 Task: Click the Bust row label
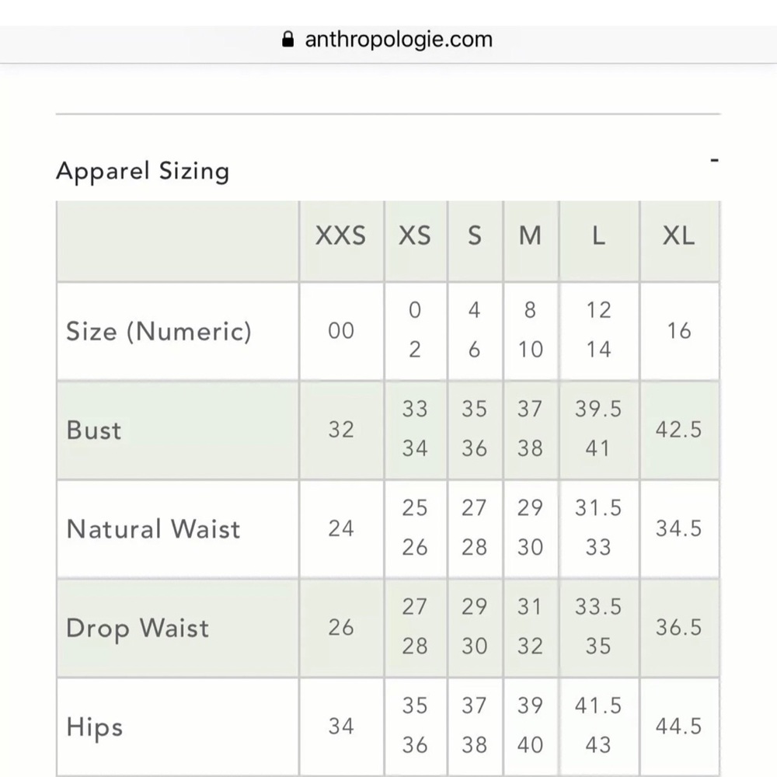click(94, 430)
